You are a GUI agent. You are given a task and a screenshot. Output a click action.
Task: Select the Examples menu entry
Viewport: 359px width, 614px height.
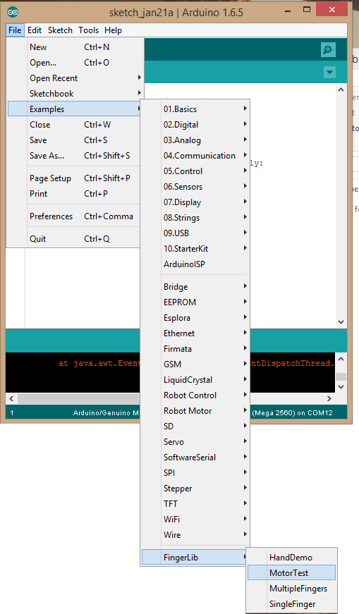tap(75, 109)
